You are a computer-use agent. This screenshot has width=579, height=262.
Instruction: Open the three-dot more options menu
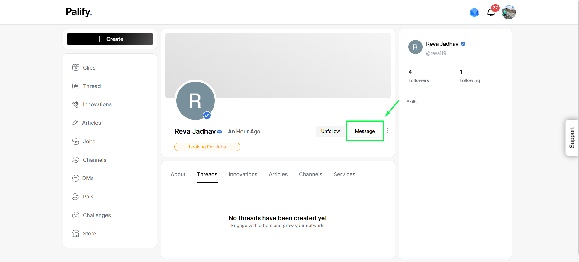(388, 131)
